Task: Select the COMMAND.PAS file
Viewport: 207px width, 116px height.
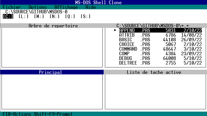Action: 134,49
